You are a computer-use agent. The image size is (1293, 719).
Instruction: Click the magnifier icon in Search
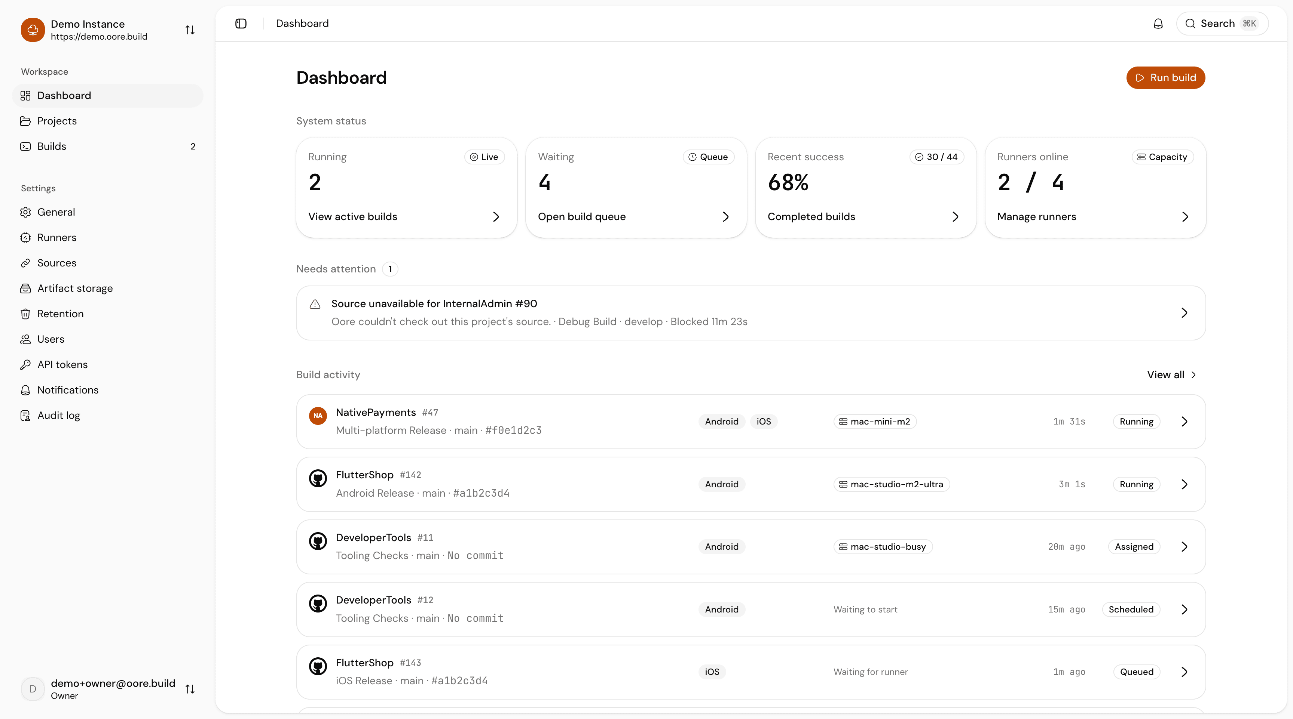coord(1190,24)
